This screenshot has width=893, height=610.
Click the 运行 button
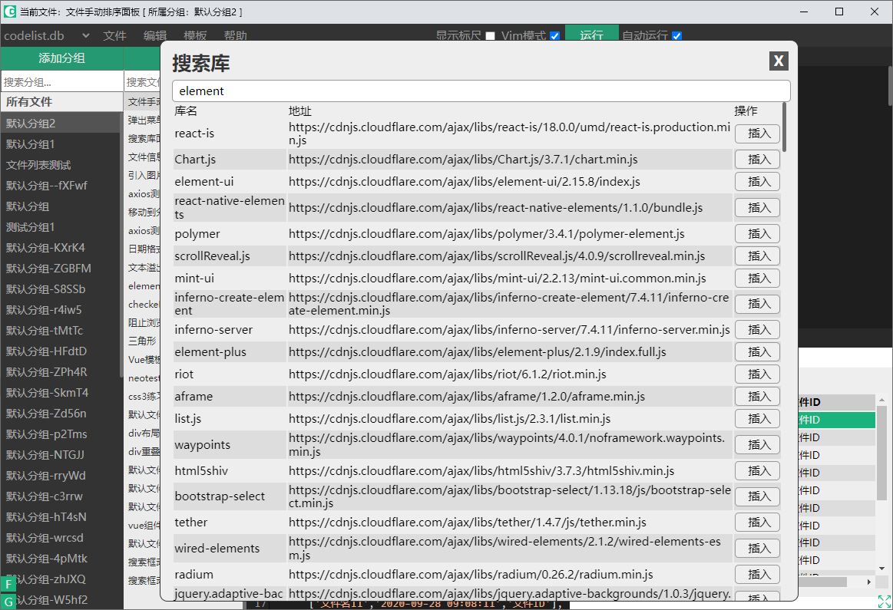coord(592,34)
